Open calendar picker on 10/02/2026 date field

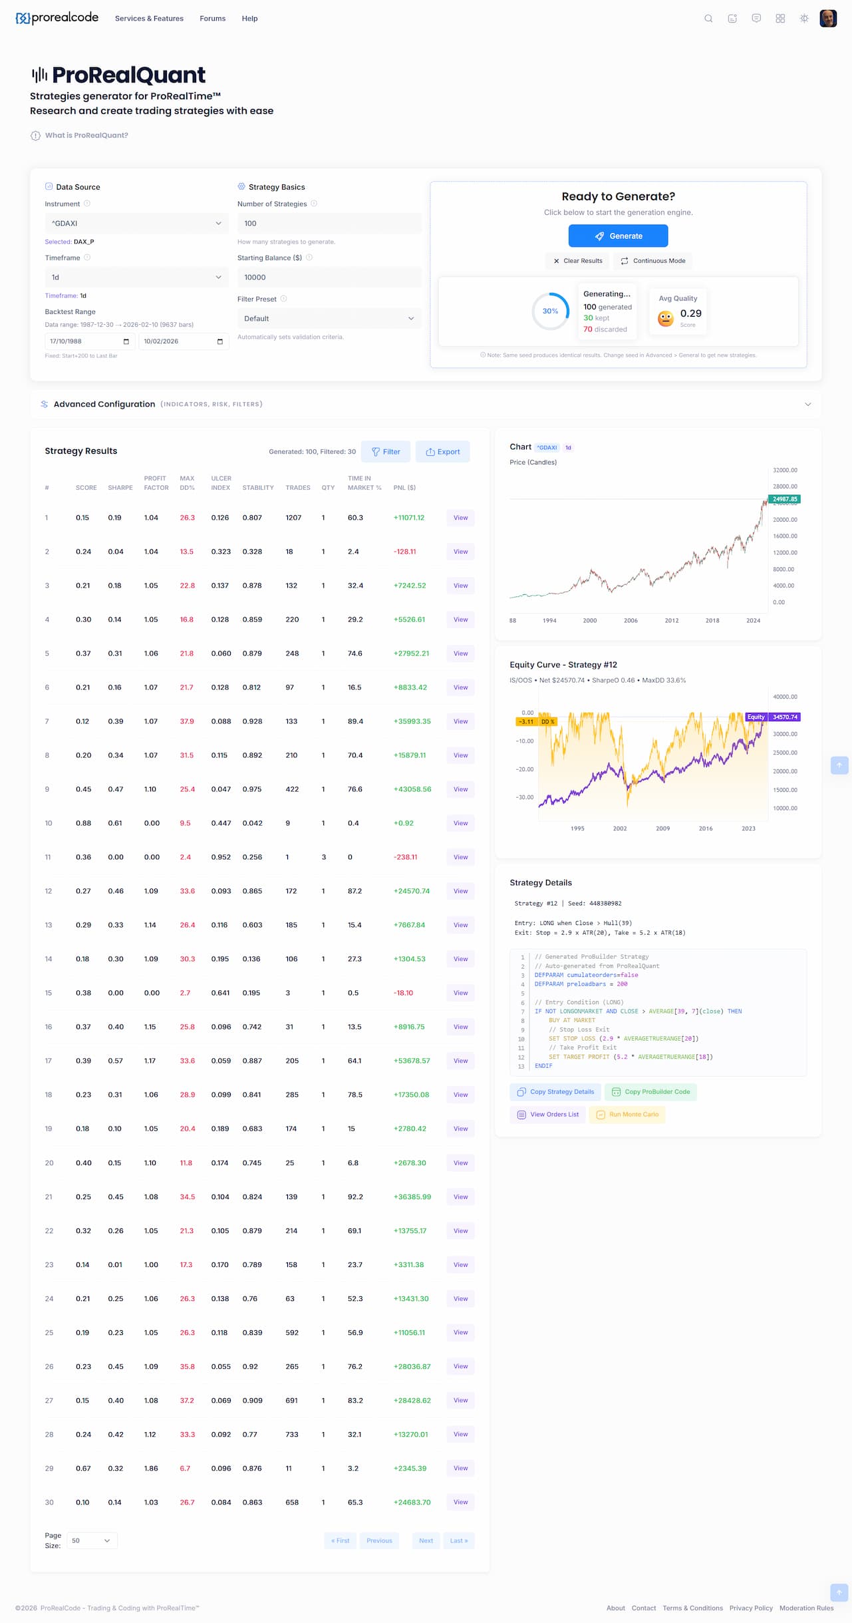220,341
